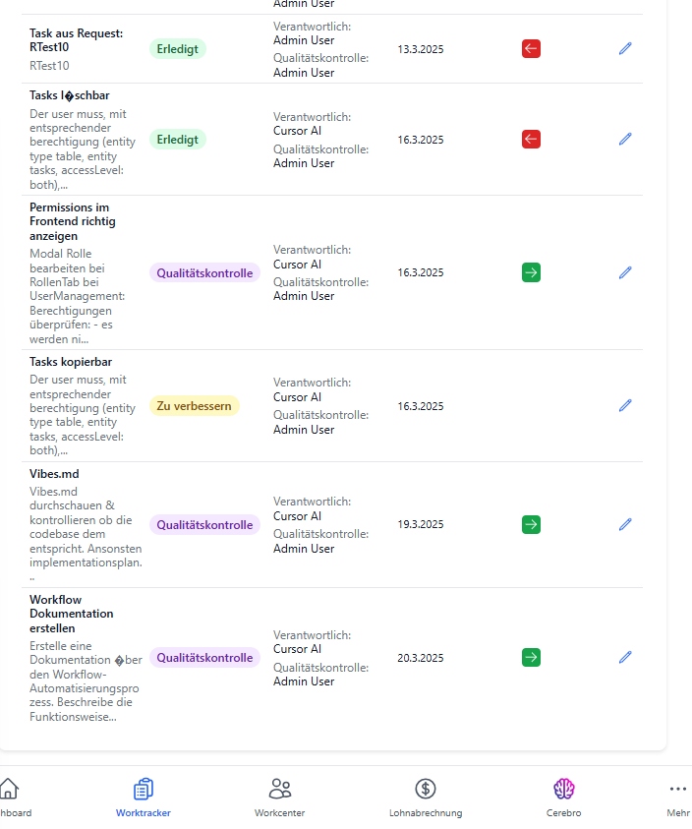The height and width of the screenshot is (829, 692).
Task: Edit the Tasks löschbar entry with pencil
Action: pyautogui.click(x=625, y=139)
